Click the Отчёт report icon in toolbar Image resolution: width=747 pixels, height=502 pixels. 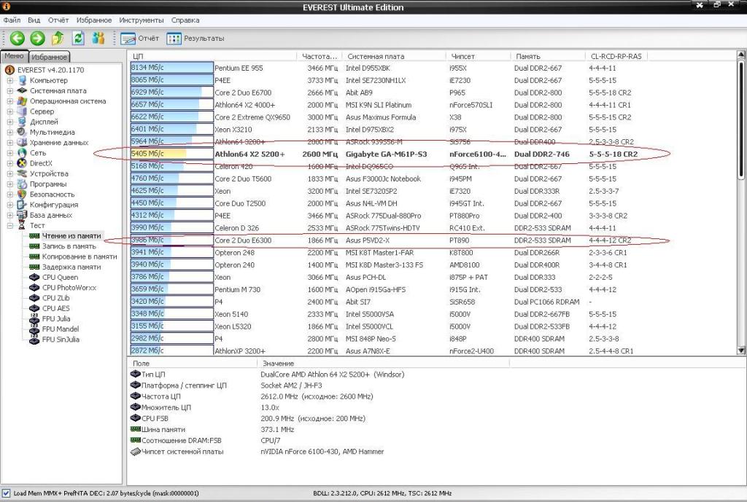[128, 39]
